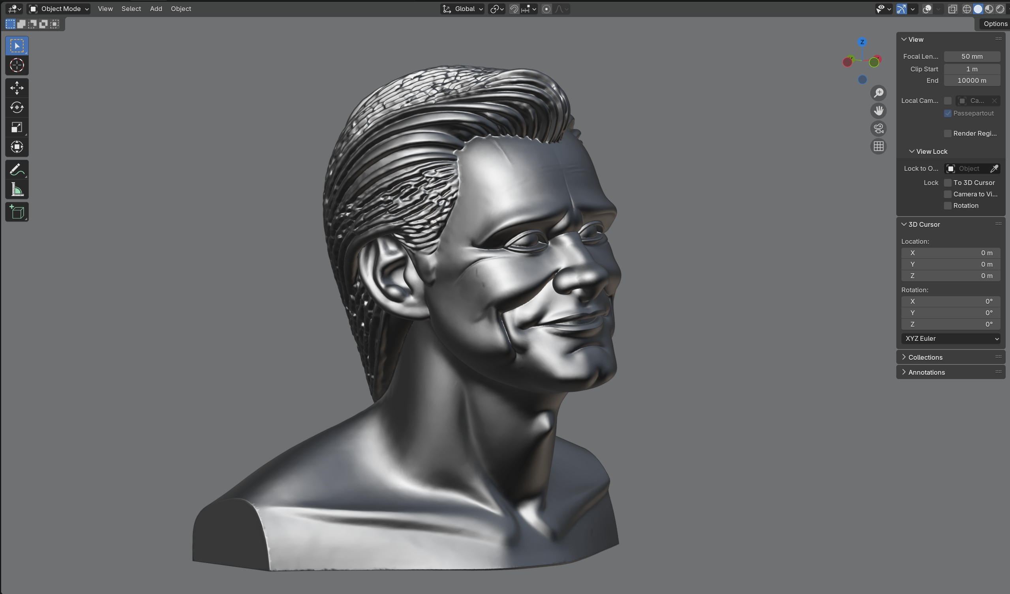Click the Z axis on navigation gizmo

(862, 42)
